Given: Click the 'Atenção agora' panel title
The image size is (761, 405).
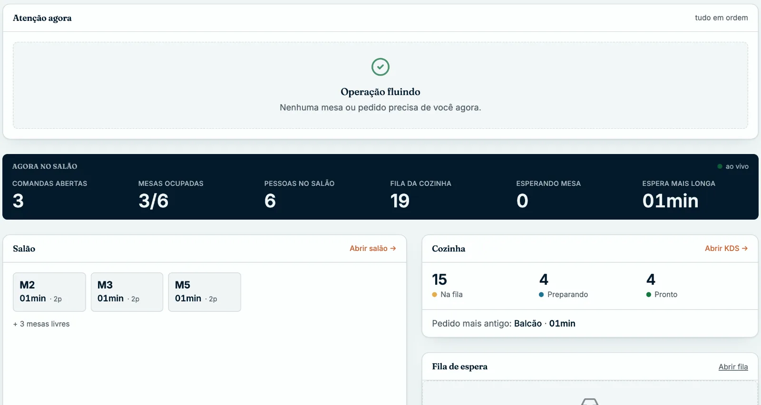Looking at the screenshot, I should click(42, 18).
